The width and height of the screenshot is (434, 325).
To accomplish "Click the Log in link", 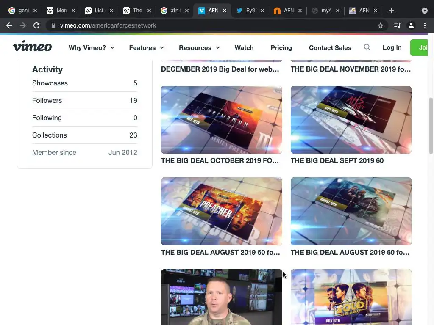I will click(x=392, y=47).
